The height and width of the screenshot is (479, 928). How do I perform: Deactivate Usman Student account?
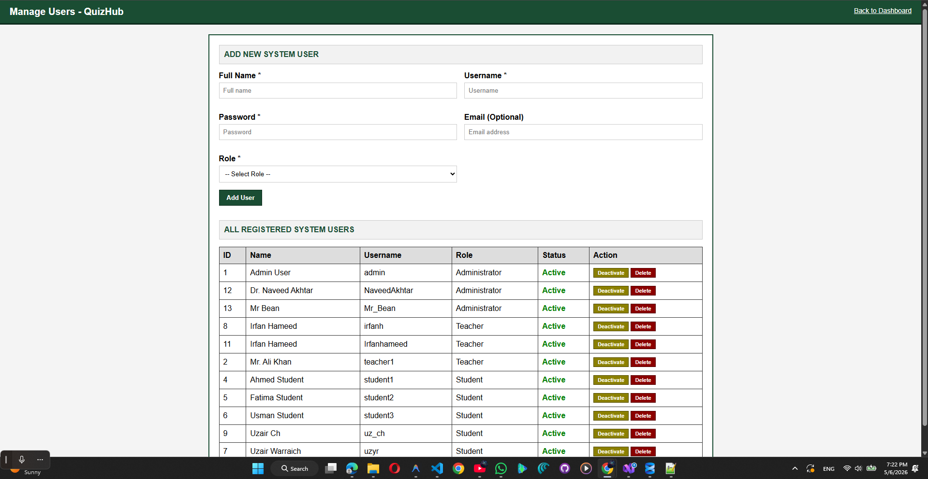(611, 416)
